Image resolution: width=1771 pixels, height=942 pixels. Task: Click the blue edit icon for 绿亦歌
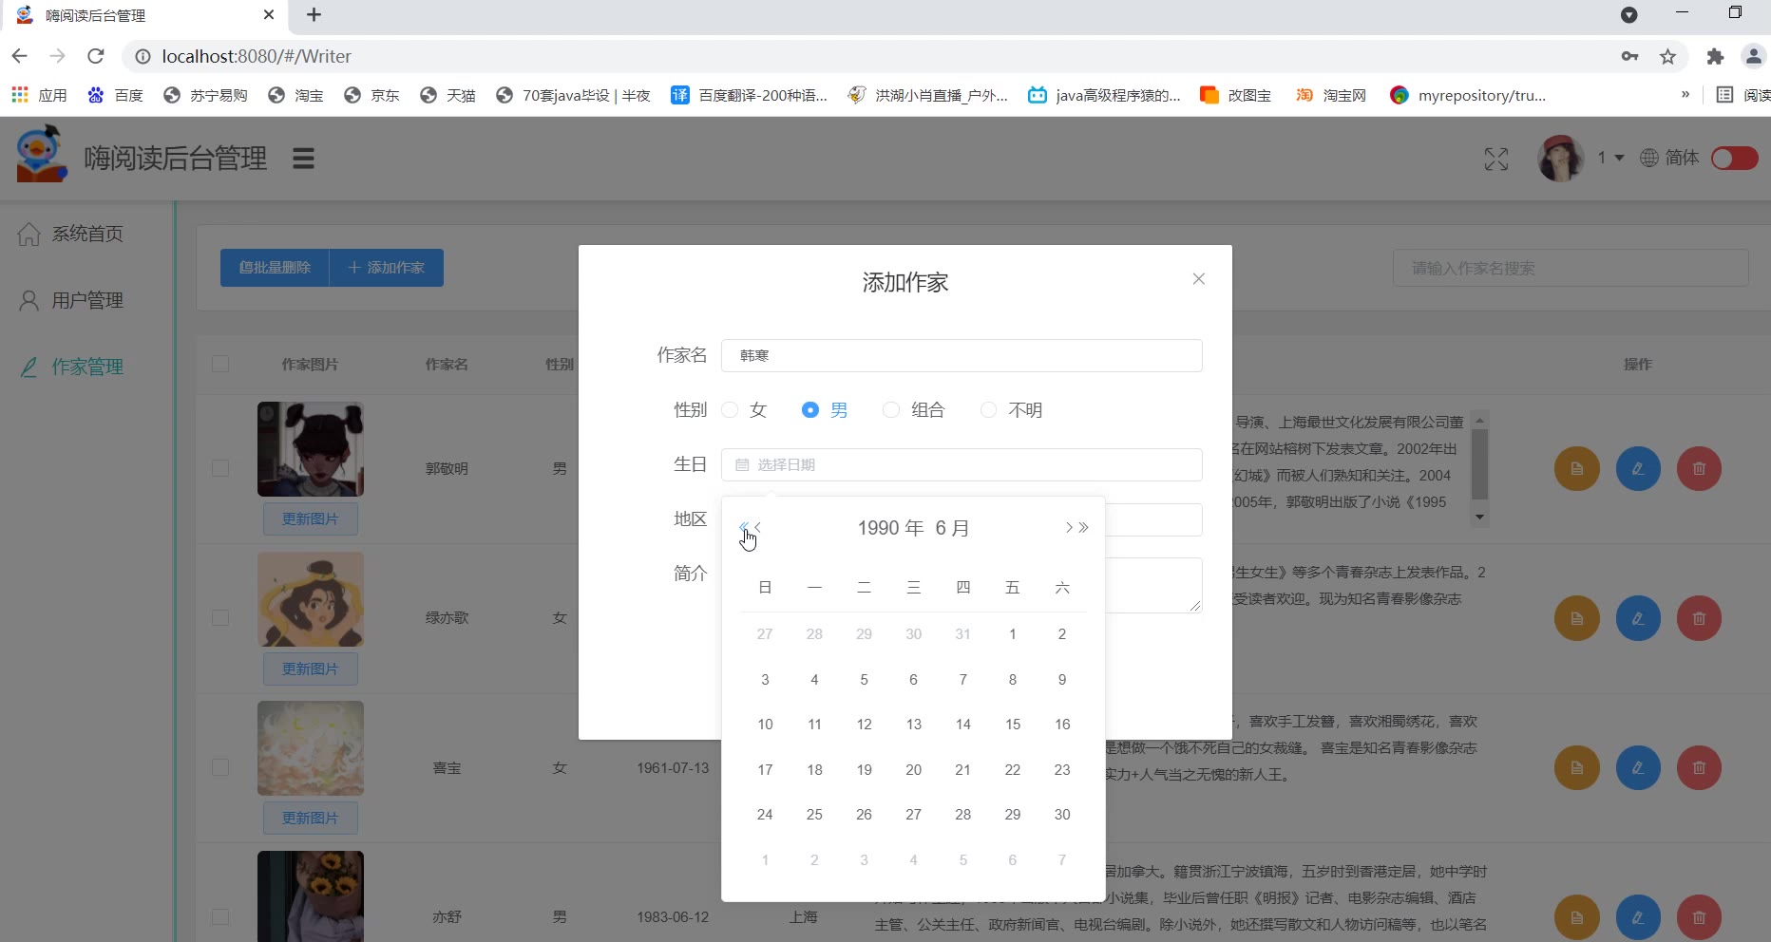click(1637, 618)
